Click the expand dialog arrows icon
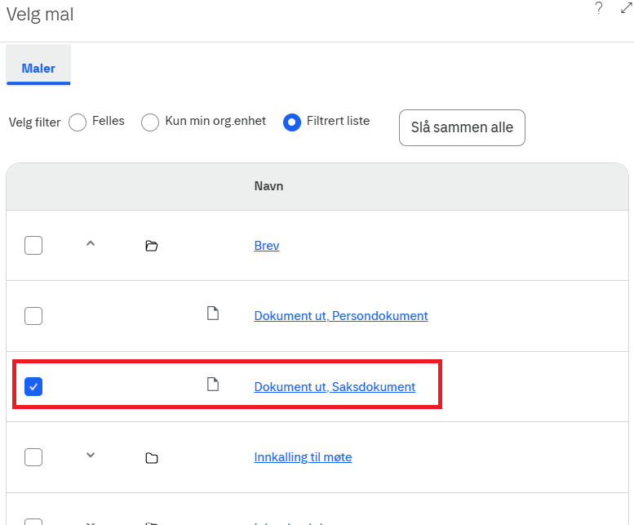 point(626,9)
